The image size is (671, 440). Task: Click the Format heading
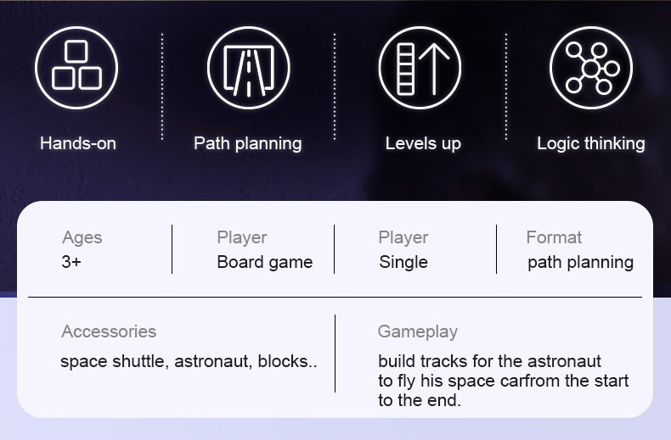coord(554,237)
